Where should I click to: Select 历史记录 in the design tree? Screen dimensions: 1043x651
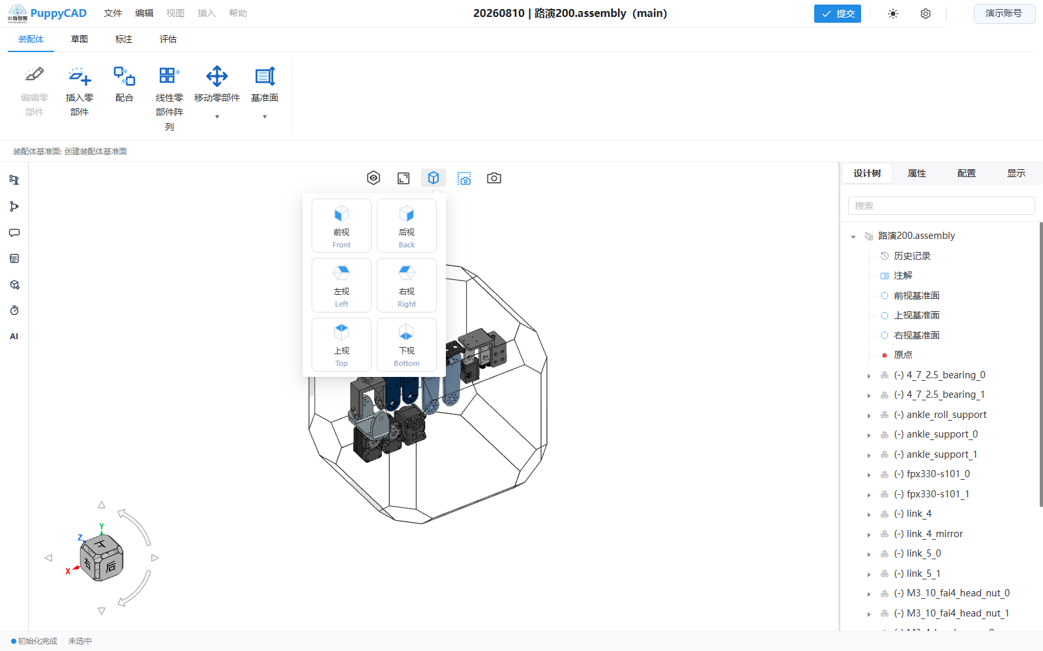coord(912,256)
